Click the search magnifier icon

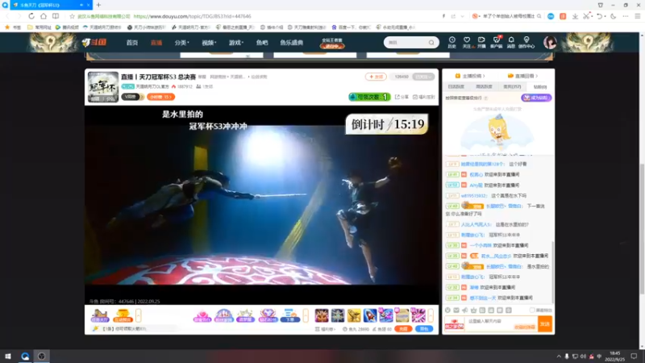pos(431,43)
